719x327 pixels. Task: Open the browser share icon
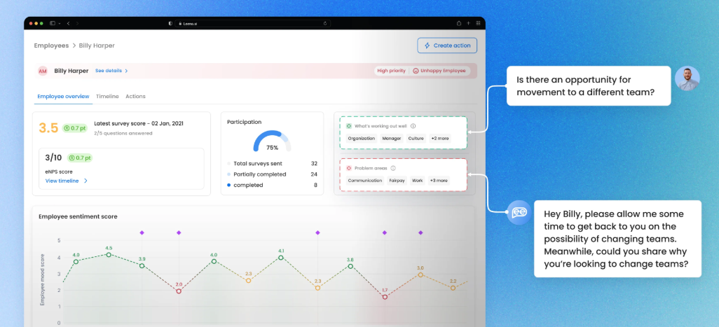coord(459,23)
